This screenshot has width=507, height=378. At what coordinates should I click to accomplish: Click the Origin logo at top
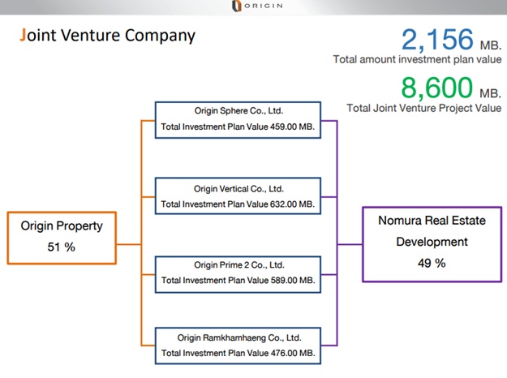point(257,6)
